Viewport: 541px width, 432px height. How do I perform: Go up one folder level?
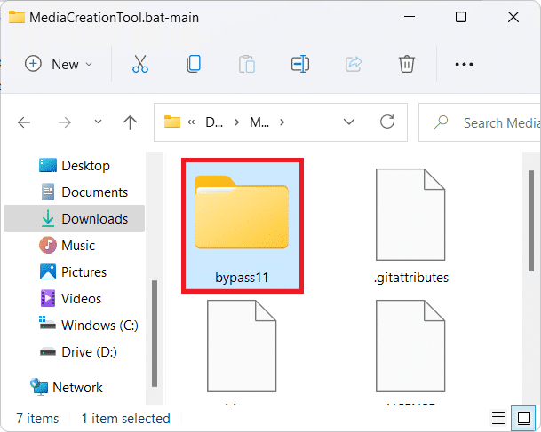[x=130, y=122]
